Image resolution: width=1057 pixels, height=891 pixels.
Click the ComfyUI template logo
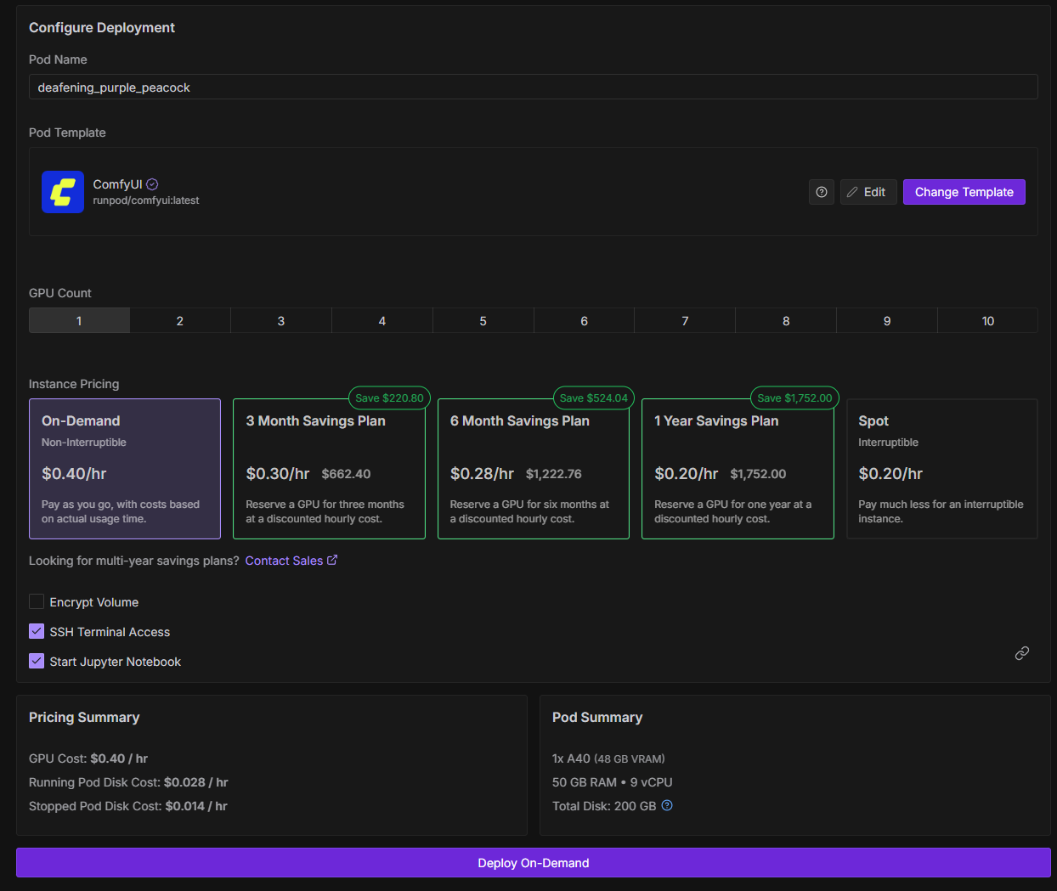[x=63, y=192]
